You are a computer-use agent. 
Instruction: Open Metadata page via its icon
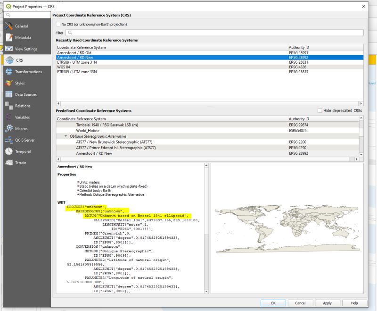9,37
